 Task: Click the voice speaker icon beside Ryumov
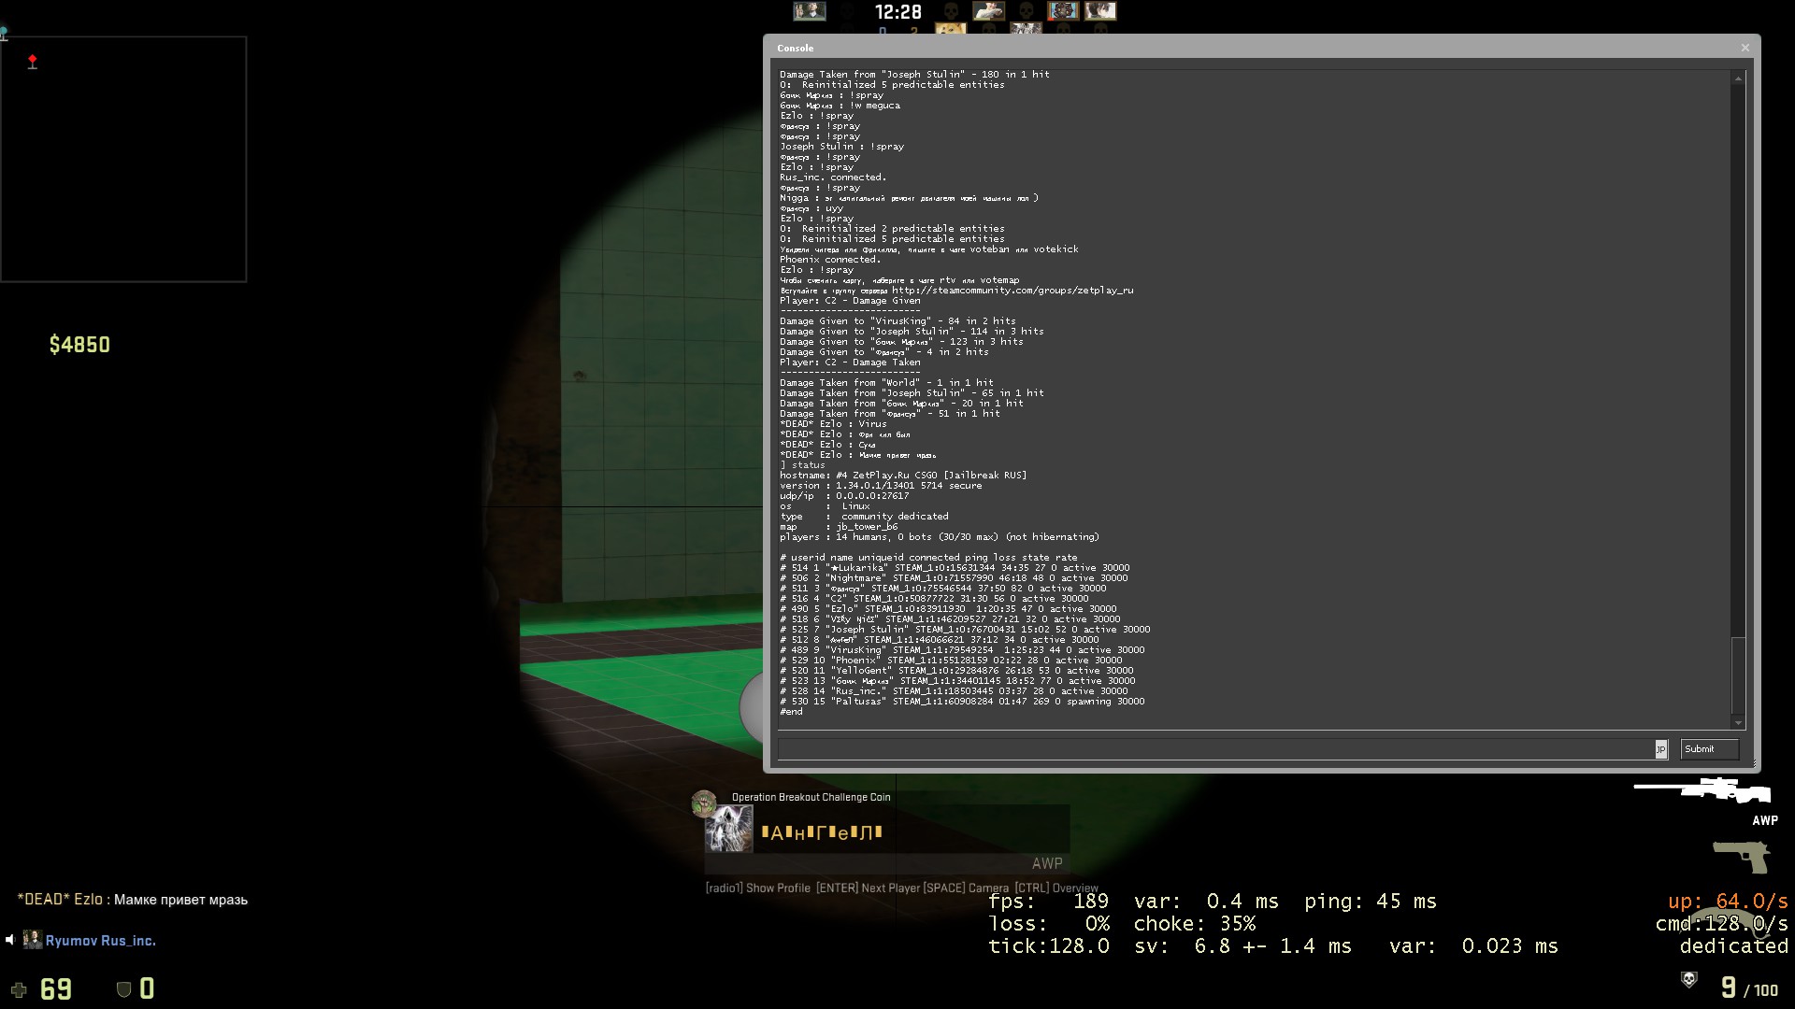point(9,941)
